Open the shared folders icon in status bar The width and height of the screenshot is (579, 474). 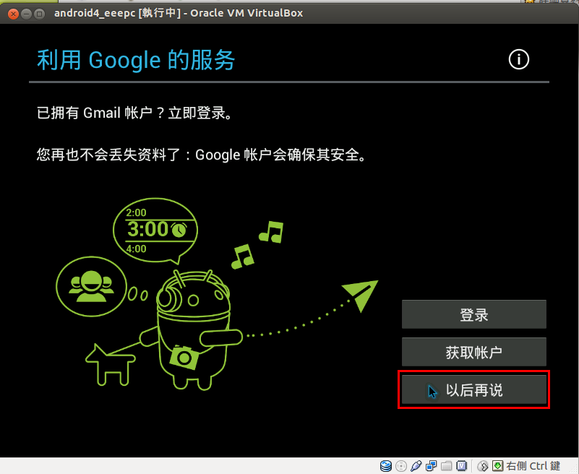447,466
